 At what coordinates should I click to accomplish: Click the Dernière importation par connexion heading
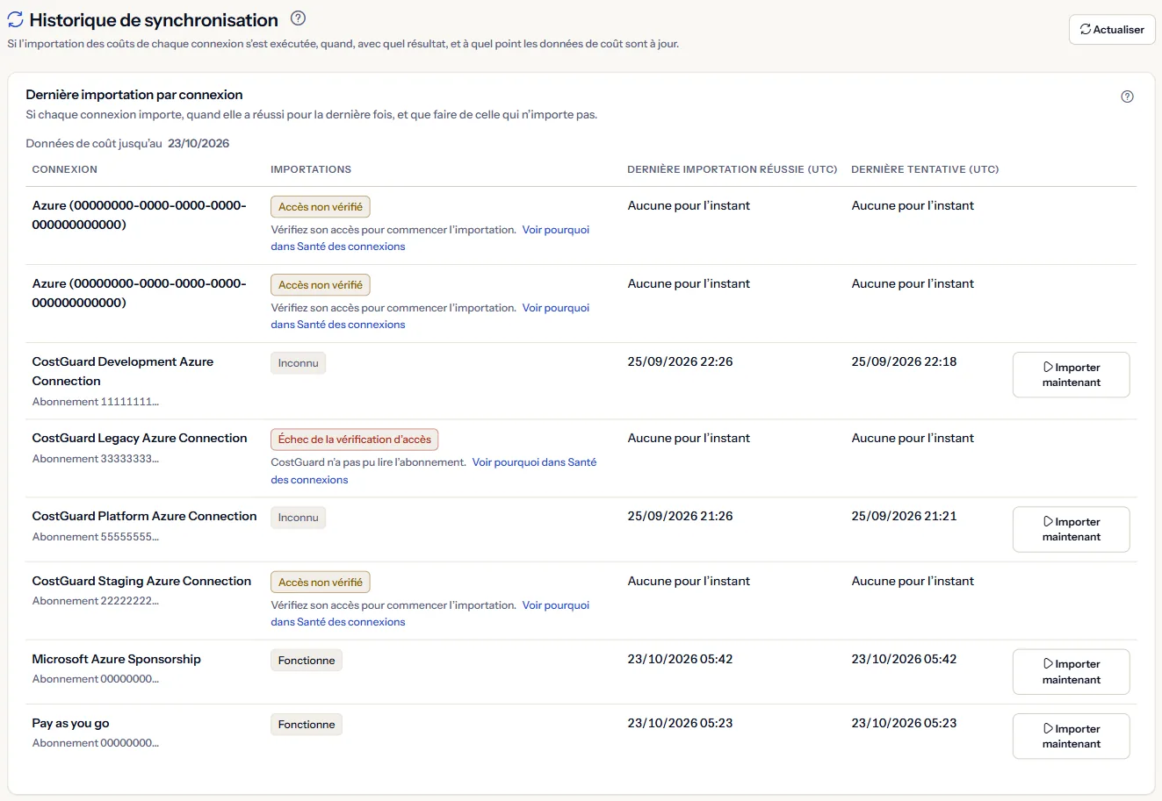click(x=134, y=95)
